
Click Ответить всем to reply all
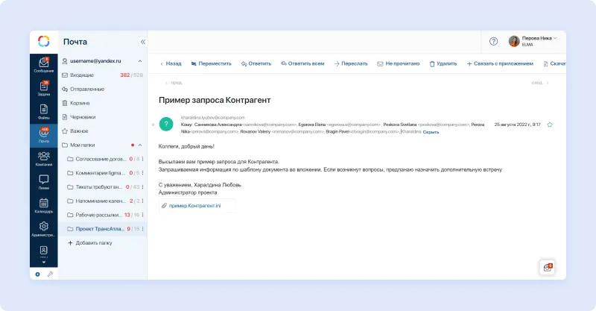[x=302, y=63]
